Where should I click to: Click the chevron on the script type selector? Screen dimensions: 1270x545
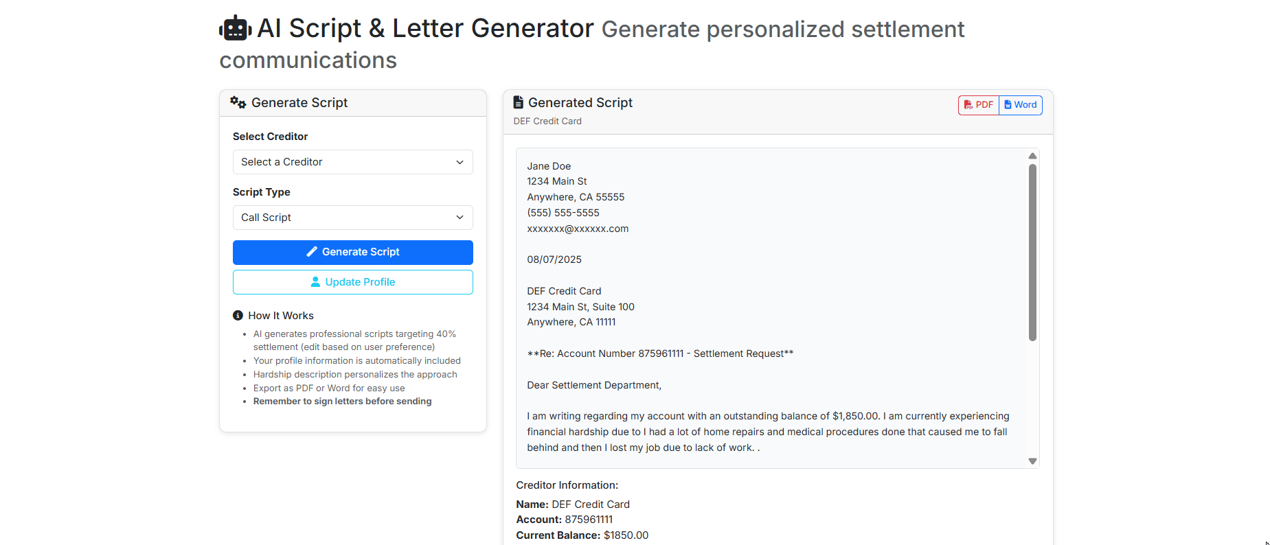click(x=460, y=217)
